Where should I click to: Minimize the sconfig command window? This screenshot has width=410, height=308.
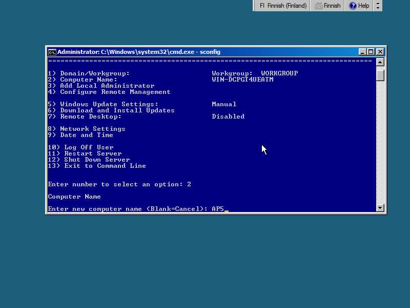pyautogui.click(x=363, y=52)
